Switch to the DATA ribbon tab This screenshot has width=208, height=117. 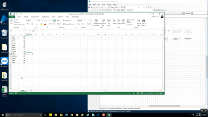coord(53,17)
